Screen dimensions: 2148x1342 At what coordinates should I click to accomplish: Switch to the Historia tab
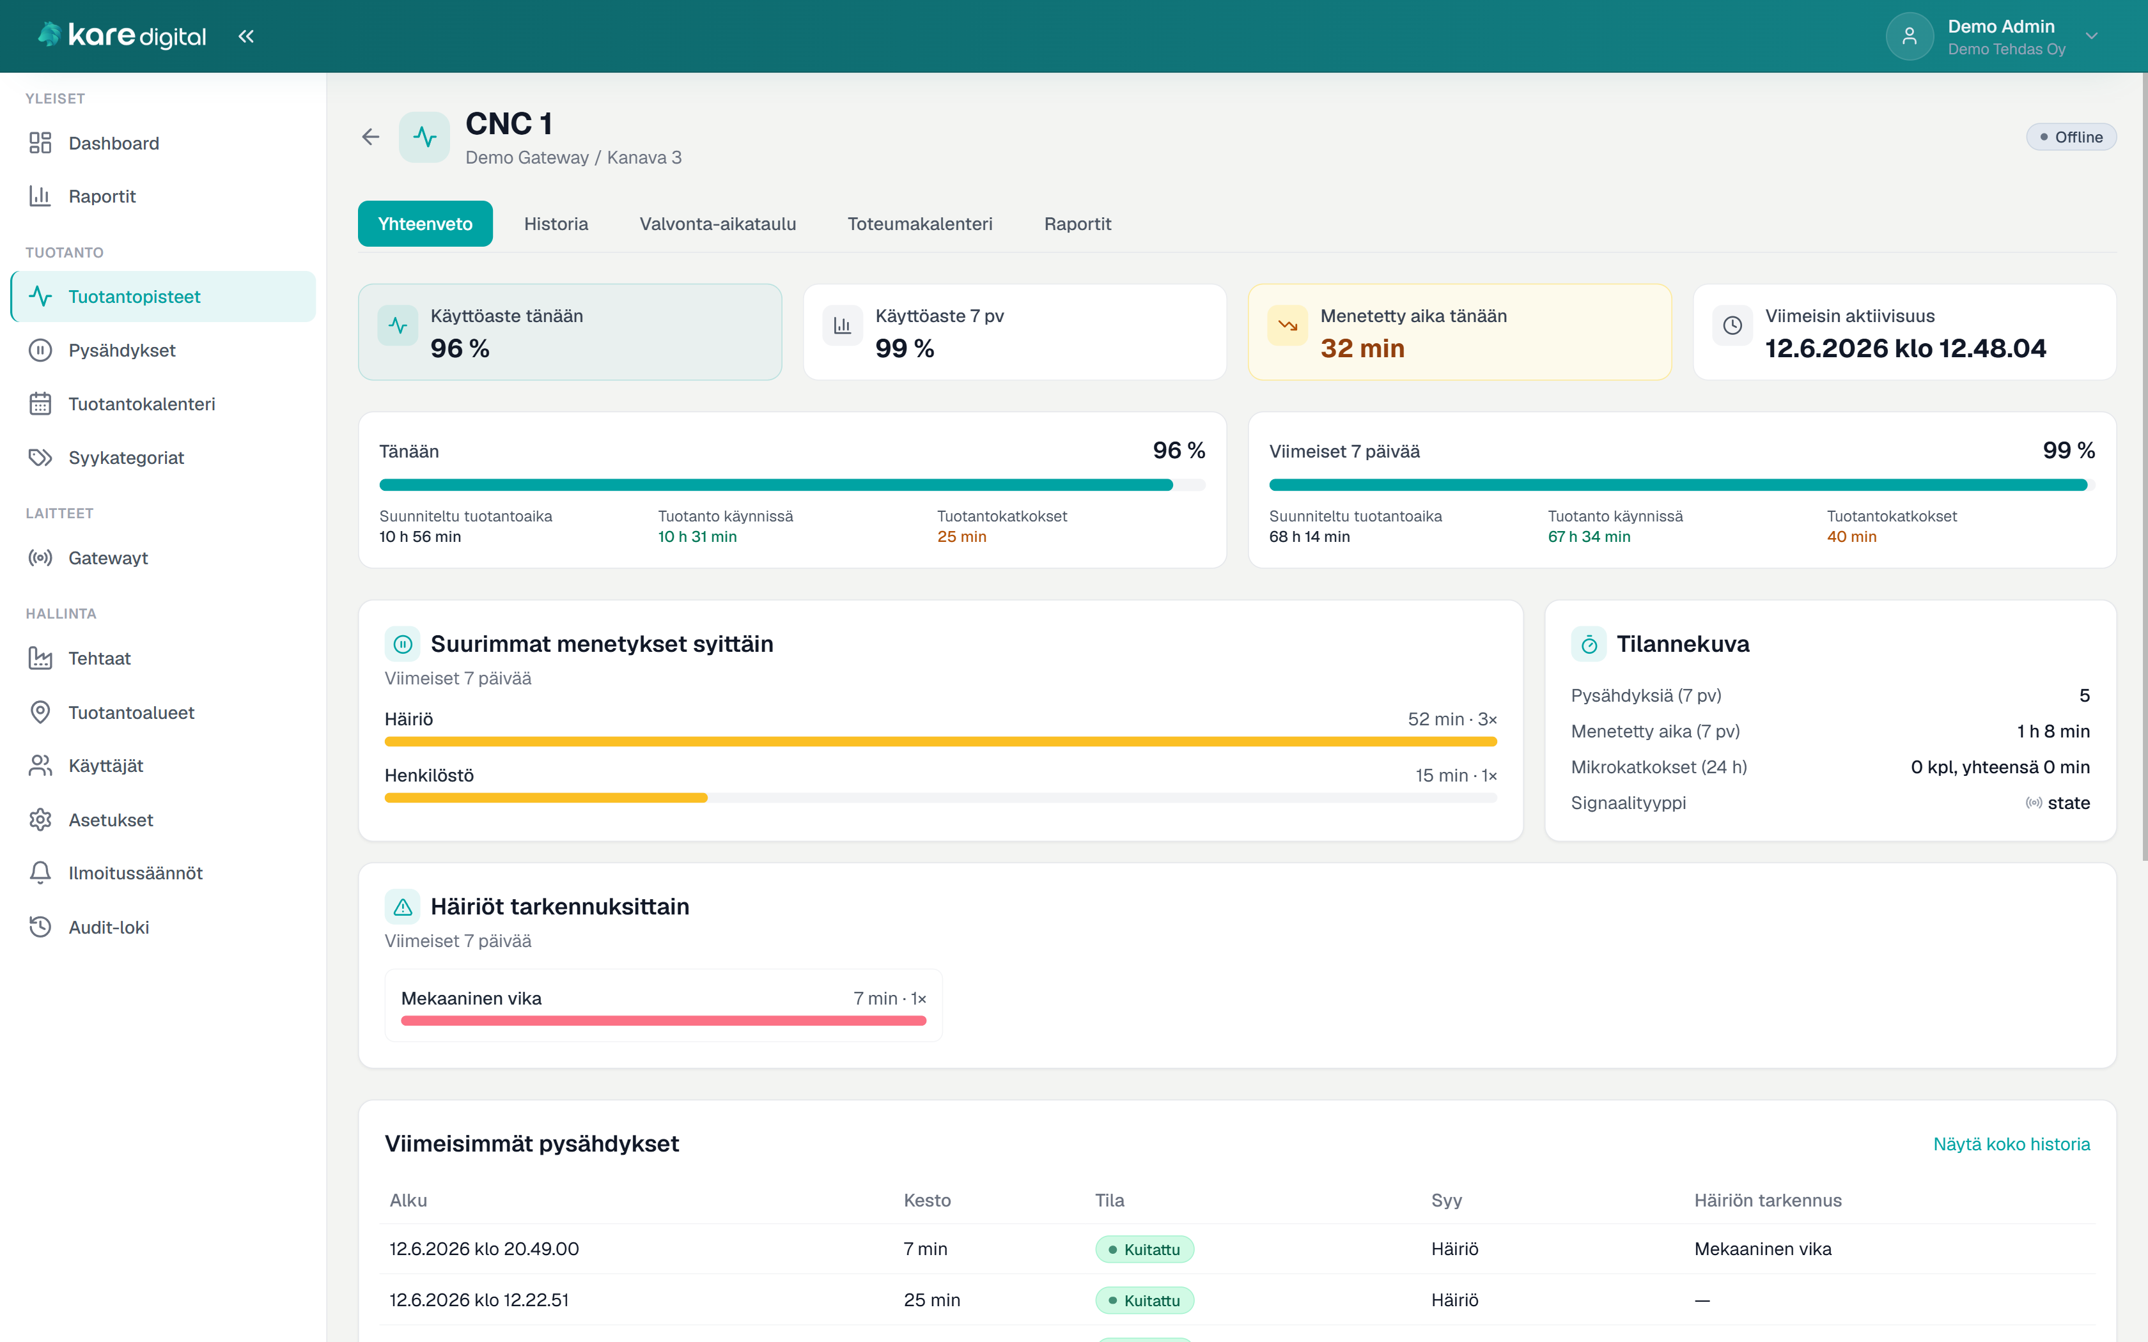[x=556, y=224]
